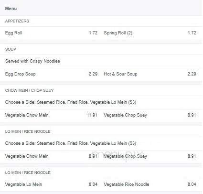Select Spring Roll (2) item

[x=118, y=33]
